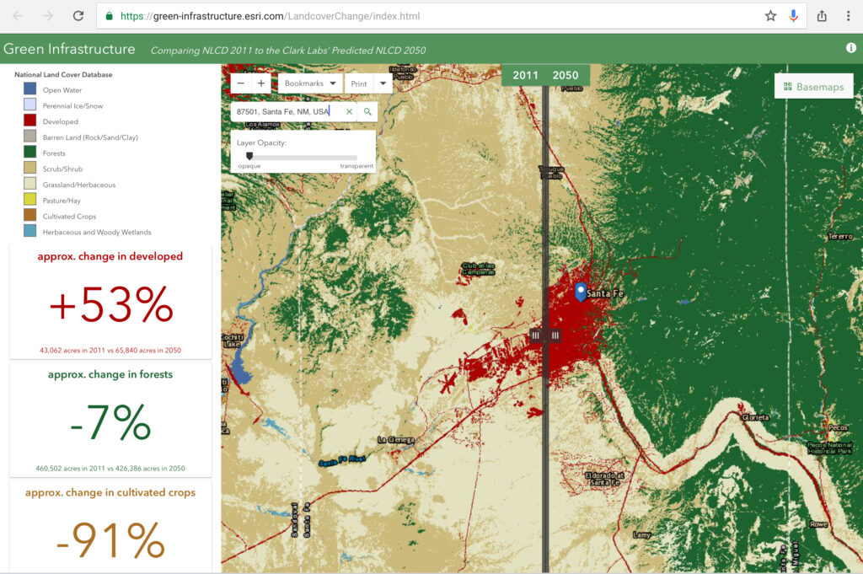Grab the map swipe divider handle

point(545,335)
